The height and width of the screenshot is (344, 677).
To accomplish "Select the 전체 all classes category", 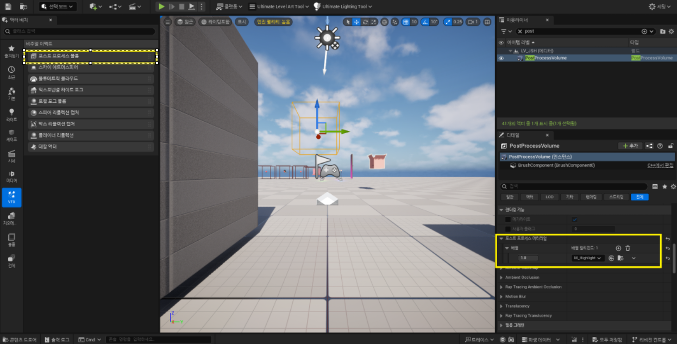I will pyautogui.click(x=11, y=260).
